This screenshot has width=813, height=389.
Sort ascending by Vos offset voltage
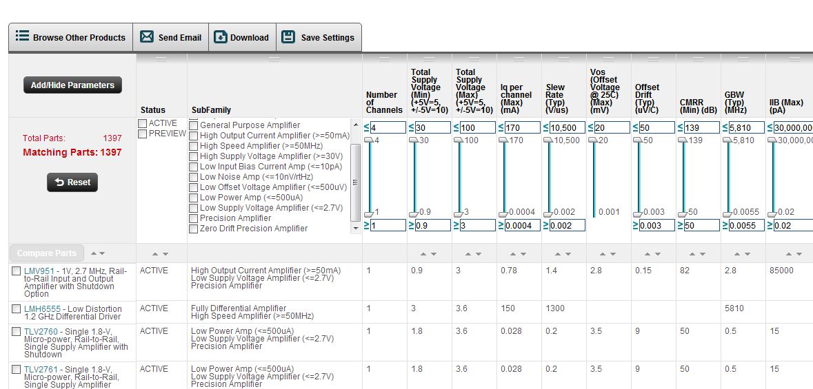pos(603,254)
